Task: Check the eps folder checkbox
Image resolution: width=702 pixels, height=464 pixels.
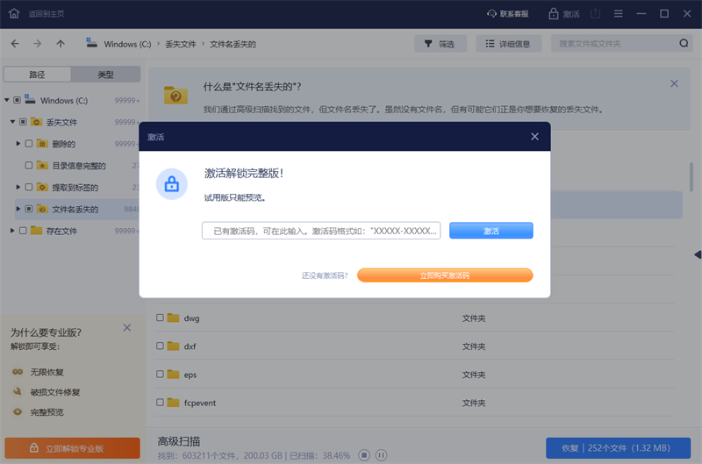Action: [x=160, y=374]
